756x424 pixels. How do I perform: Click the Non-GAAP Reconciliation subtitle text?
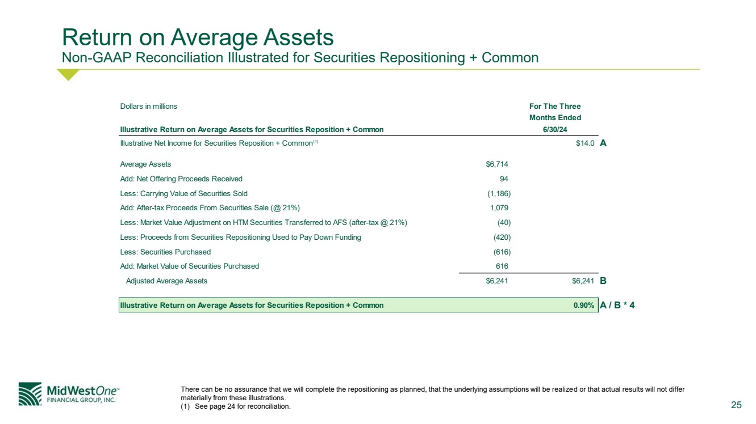click(x=300, y=58)
